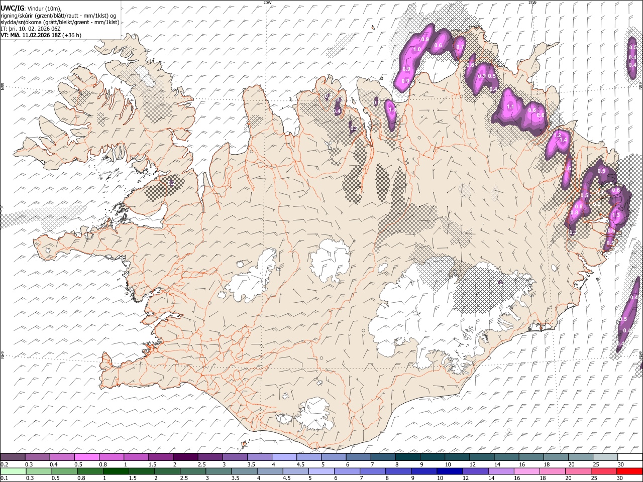This screenshot has height=482, width=643.
Task: Click the pale green 0.1 swatch on lower scale
Action: 13,471
